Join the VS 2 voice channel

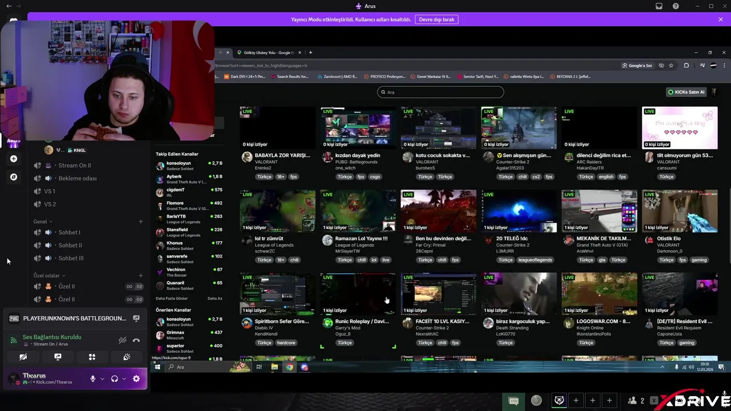[88, 204]
